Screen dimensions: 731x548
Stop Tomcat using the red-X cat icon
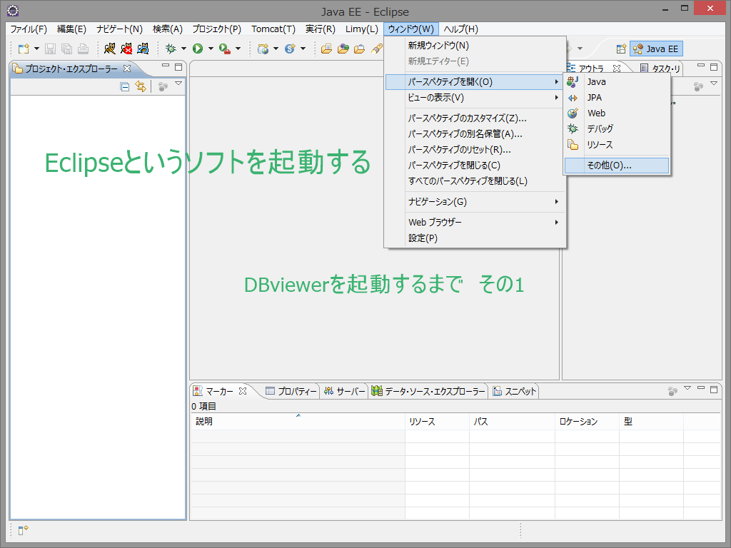tap(126, 49)
